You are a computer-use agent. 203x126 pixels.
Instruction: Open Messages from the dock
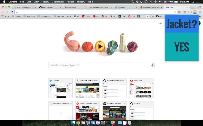tap(93, 123)
